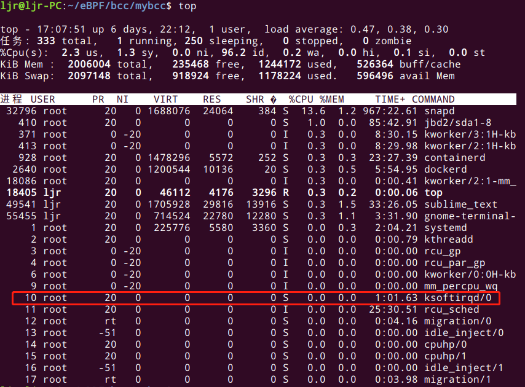Click the KiB Mem total value
The width and height of the screenshot is (525, 387).
pos(89,64)
